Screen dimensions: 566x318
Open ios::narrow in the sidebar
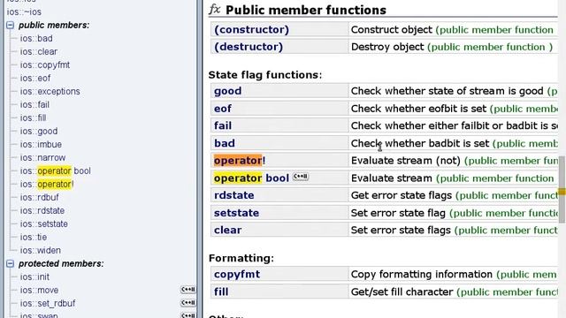(x=42, y=158)
